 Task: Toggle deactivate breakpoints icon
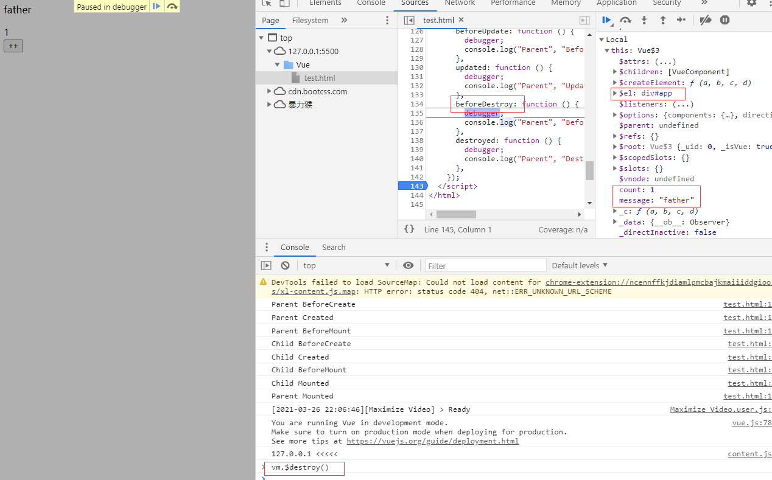point(706,20)
